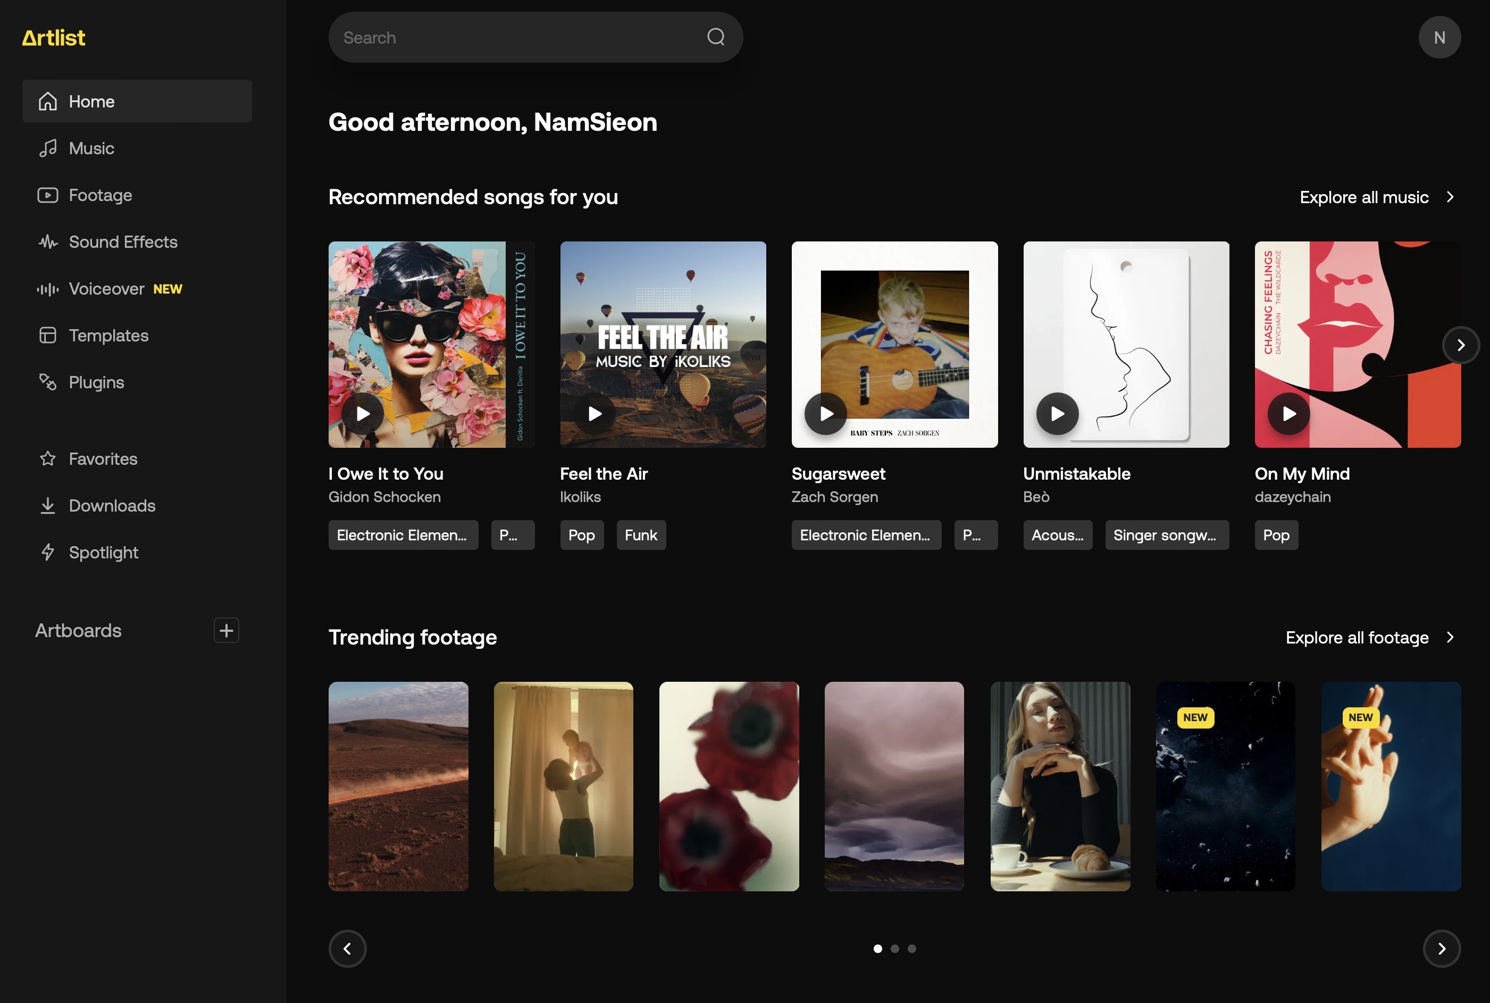Click the search magnifier icon
Viewport: 1490px width, 1003px height.
[716, 37]
